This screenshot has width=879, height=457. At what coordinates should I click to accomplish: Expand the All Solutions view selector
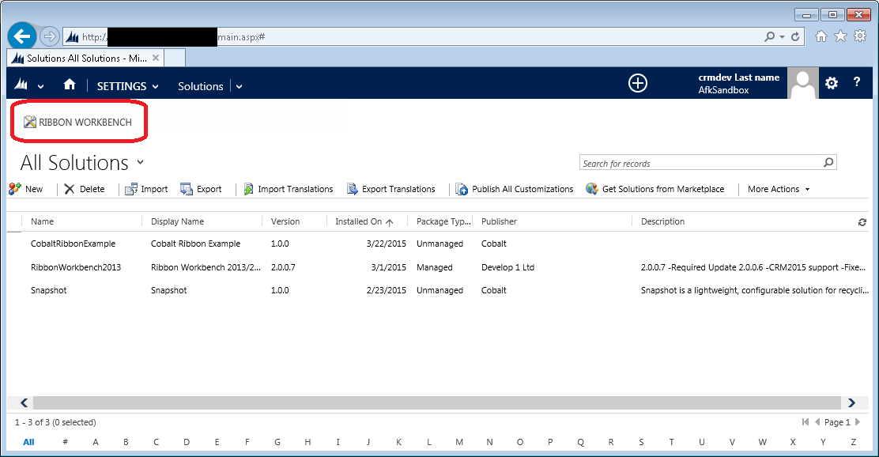[x=141, y=162]
